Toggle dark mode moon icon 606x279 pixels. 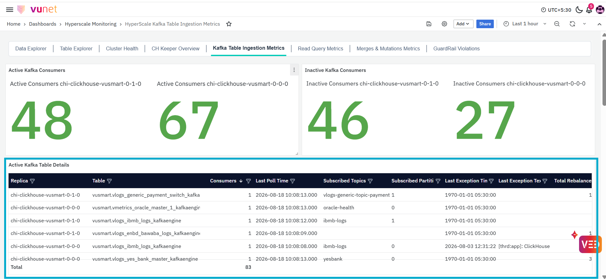(x=579, y=10)
